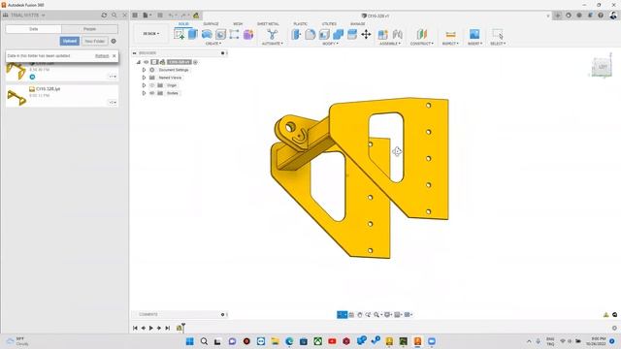Image resolution: width=621 pixels, height=349 pixels.
Task: Toggle Origin folder visibility eye
Action: click(152, 85)
